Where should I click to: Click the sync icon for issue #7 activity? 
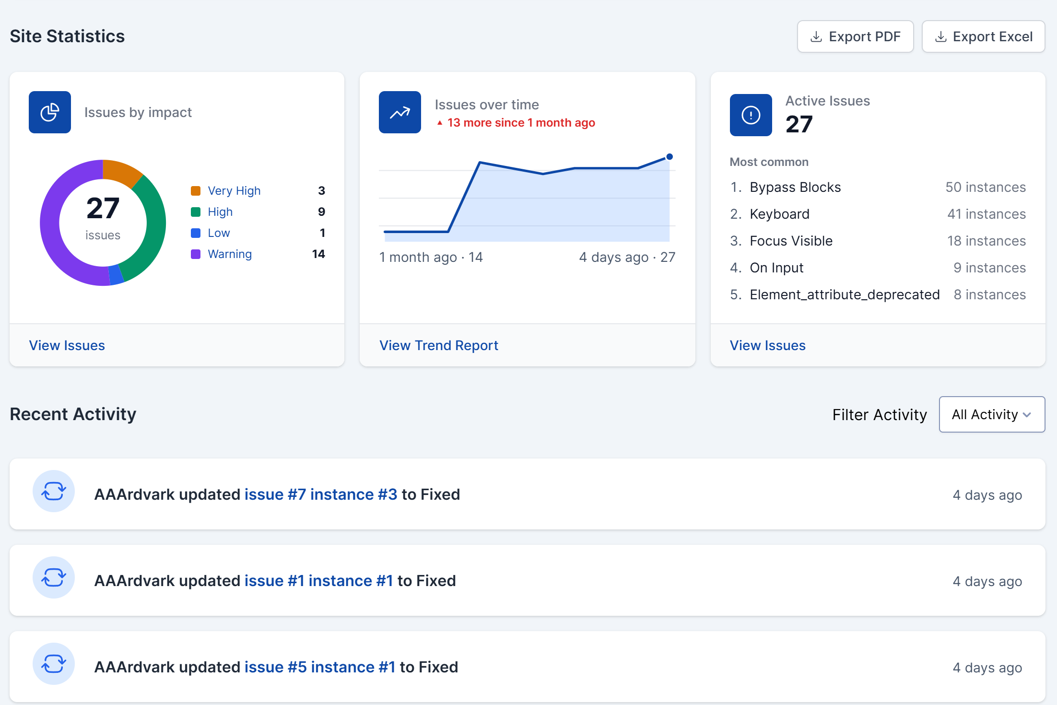54,491
